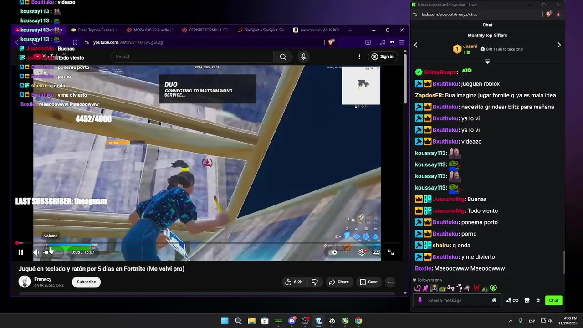583x328 pixels.
Task: Collapse the Monthly top Gifters panel
Action: click(487, 61)
